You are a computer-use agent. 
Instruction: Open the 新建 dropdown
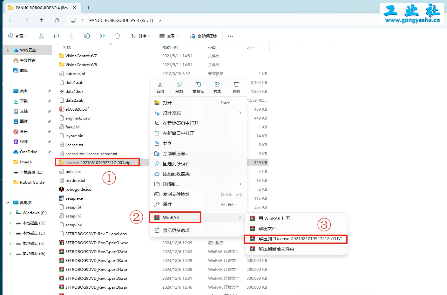[x=18, y=36]
